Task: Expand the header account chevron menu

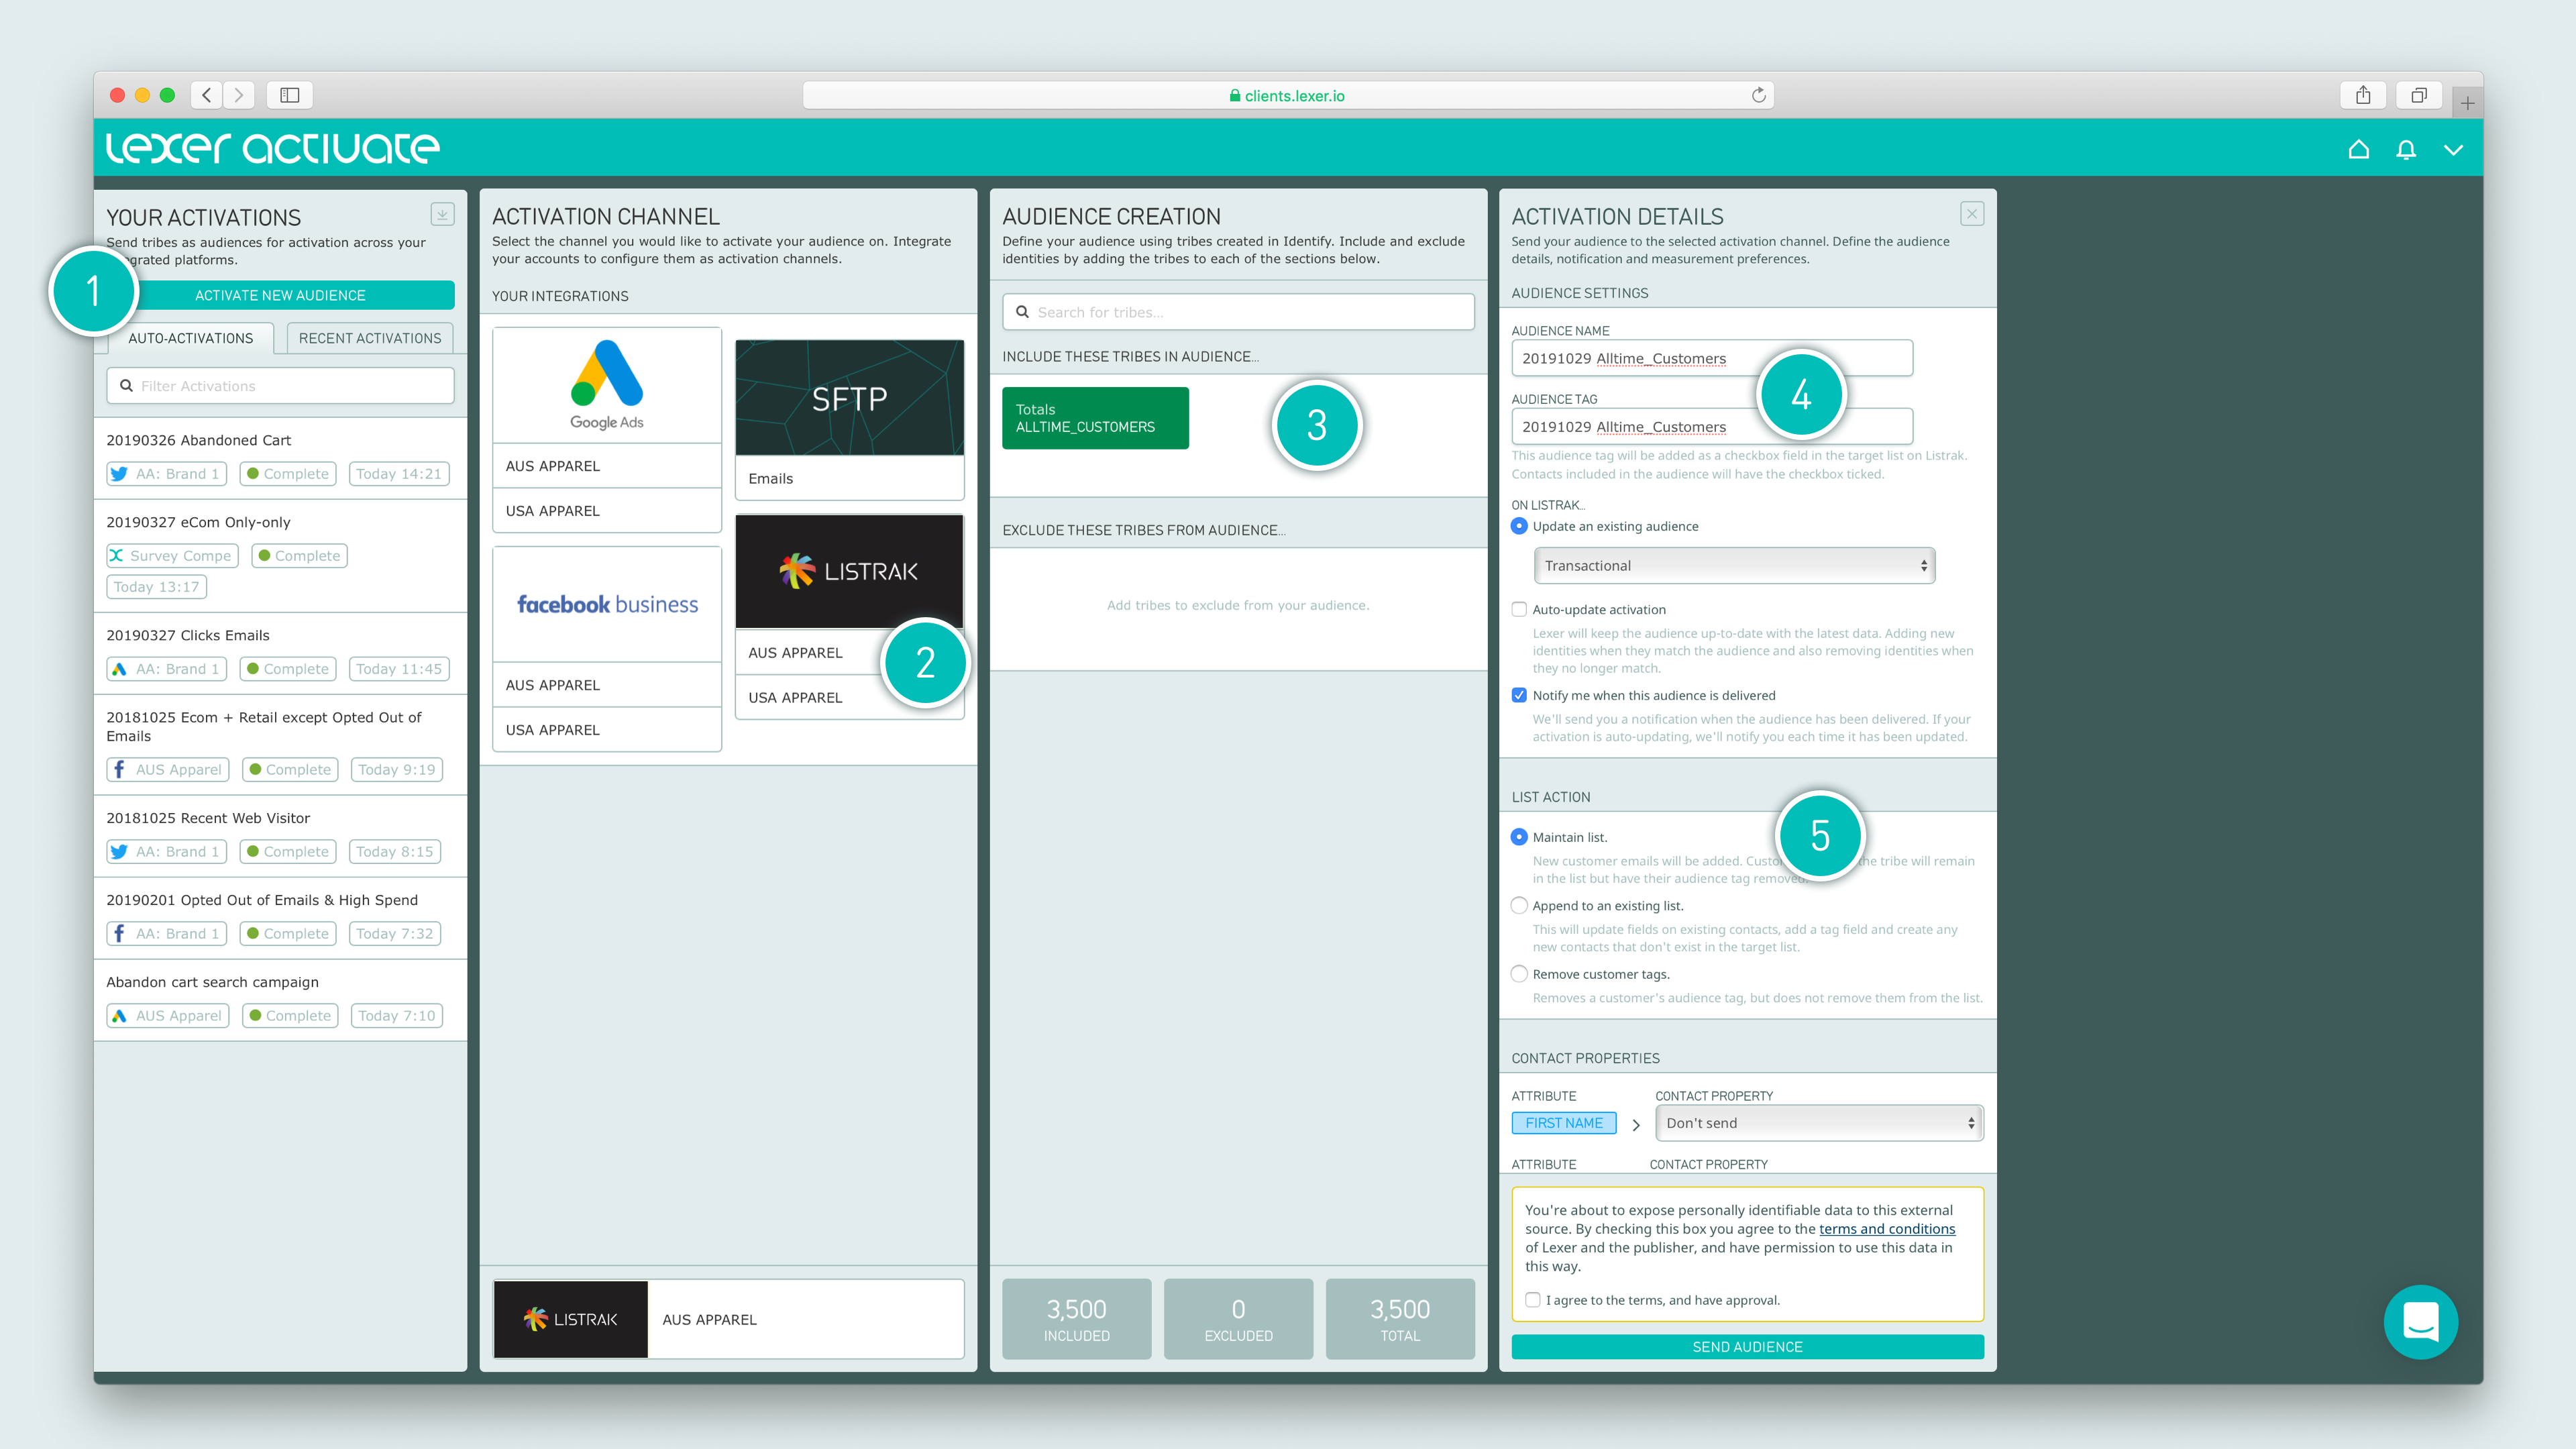Action: [2453, 150]
